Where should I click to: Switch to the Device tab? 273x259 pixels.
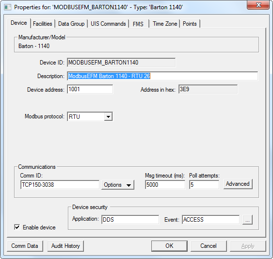coord(19,23)
